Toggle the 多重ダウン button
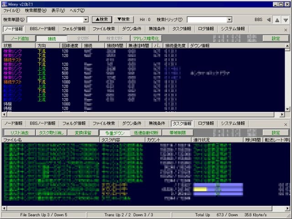The width and height of the screenshot is (292, 219). click(x=115, y=133)
